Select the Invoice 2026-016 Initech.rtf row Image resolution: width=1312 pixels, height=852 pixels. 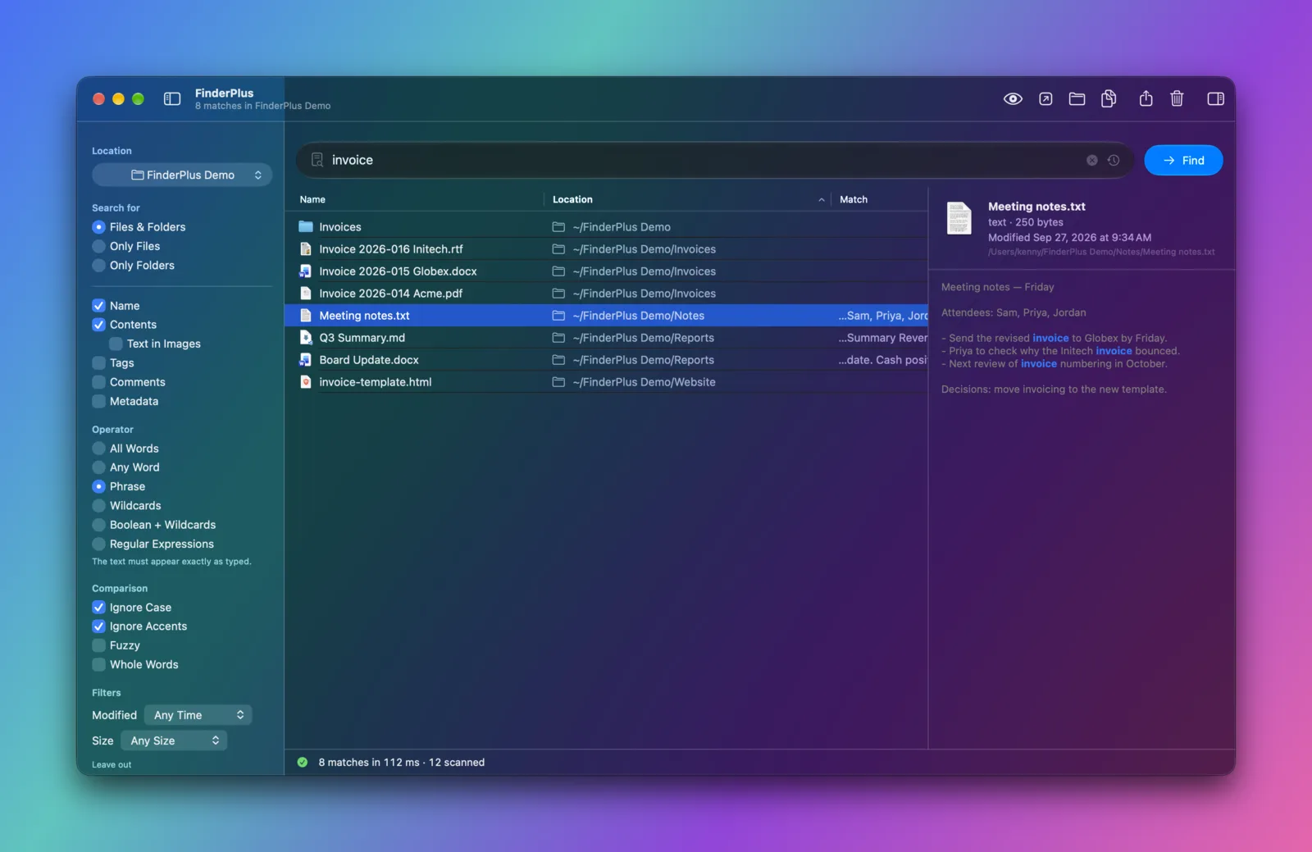(606, 249)
